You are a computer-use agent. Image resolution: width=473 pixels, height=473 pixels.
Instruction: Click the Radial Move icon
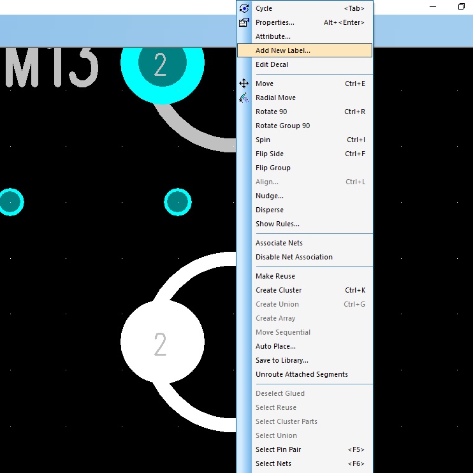point(244,98)
